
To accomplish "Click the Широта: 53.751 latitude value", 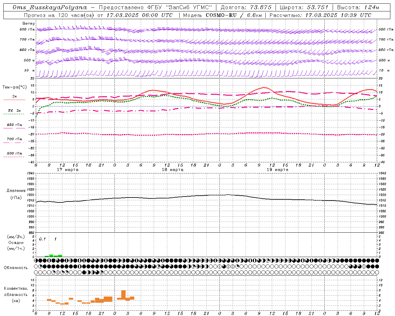I will (304, 7).
